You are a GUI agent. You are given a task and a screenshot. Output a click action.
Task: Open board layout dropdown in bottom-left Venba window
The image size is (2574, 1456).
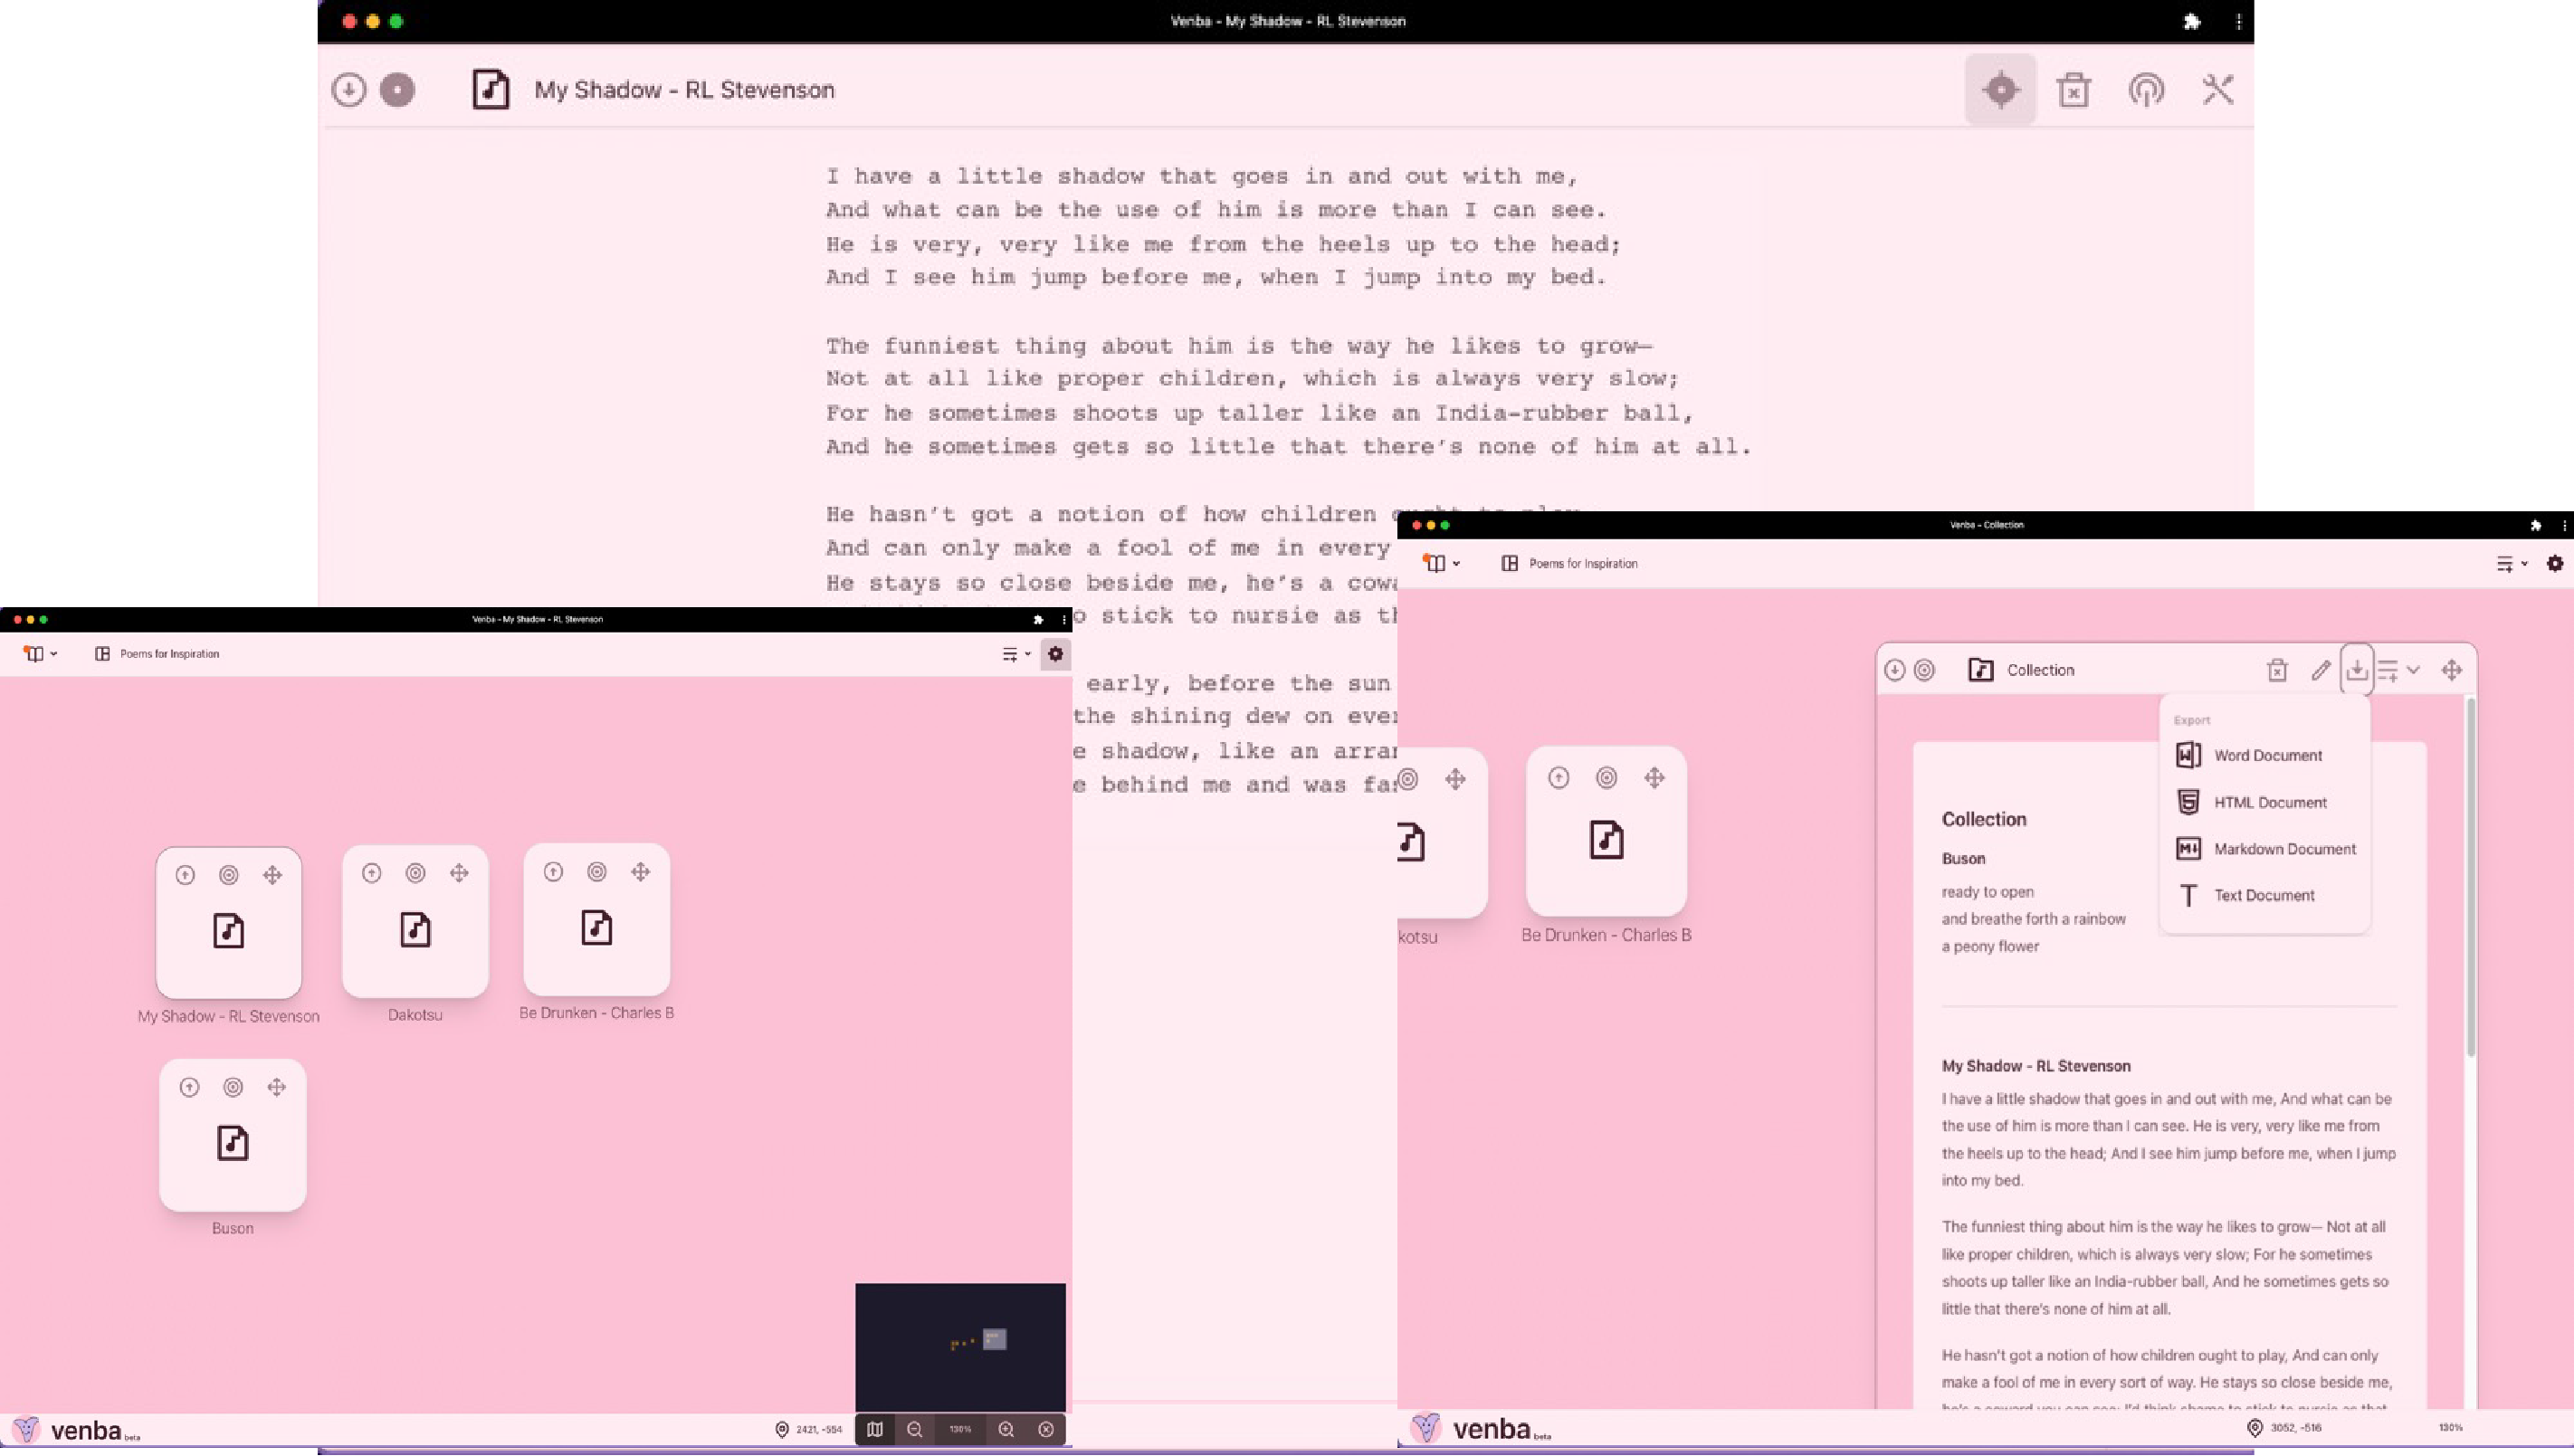(x=40, y=654)
